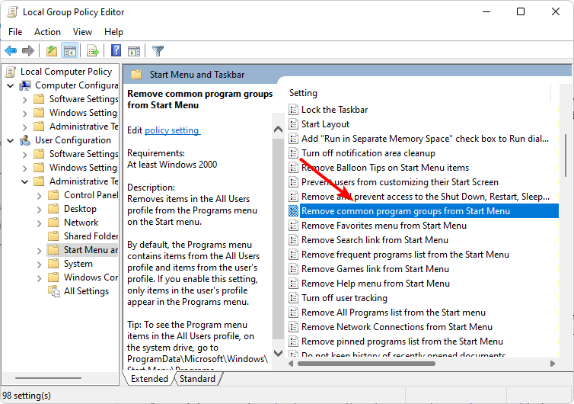Toggle the Show/Hide Action Pane icon
This screenshot has width=574, height=404.
[134, 51]
